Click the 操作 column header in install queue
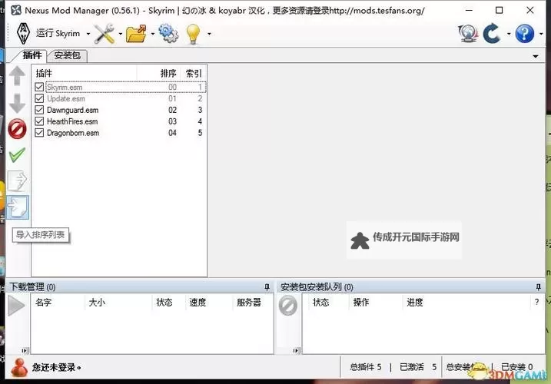Image resolution: width=551 pixels, height=384 pixels. 375,303
